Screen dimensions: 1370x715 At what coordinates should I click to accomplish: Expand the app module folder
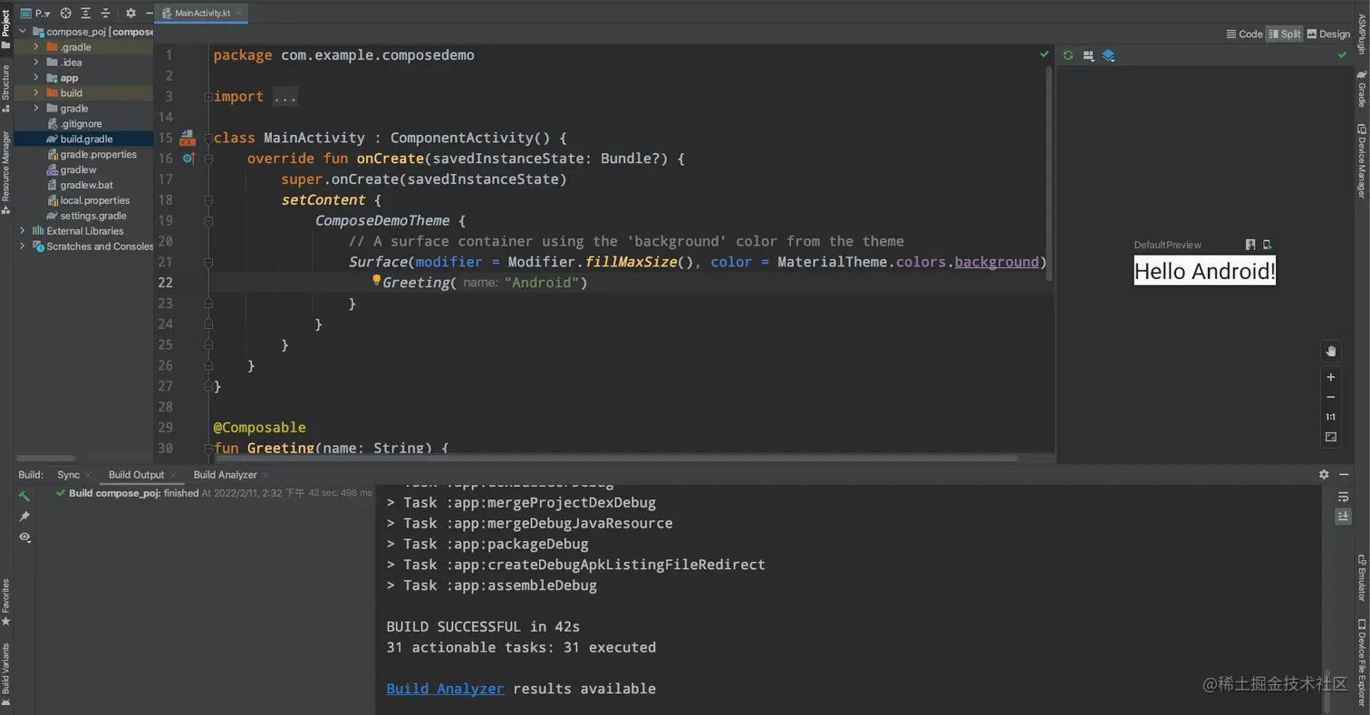36,78
